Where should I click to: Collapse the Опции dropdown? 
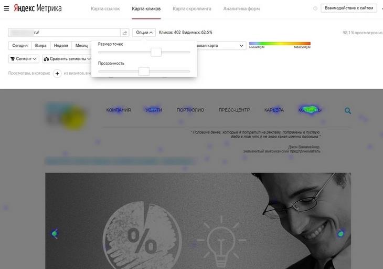pyautogui.click(x=144, y=33)
